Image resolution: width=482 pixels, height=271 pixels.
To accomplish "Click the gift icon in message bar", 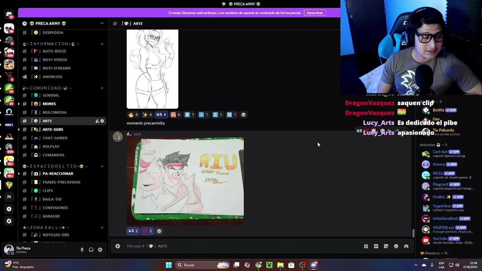I will [x=366, y=246].
